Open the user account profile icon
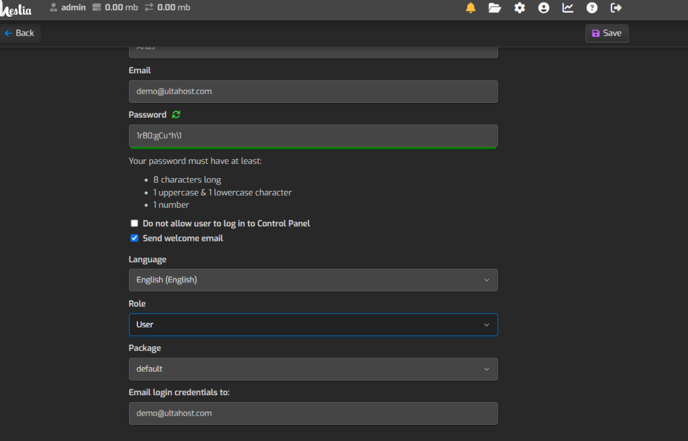The height and width of the screenshot is (441, 688). [x=544, y=8]
